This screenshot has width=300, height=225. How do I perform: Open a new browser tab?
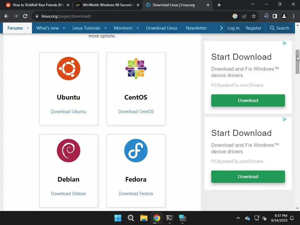tap(219, 5)
